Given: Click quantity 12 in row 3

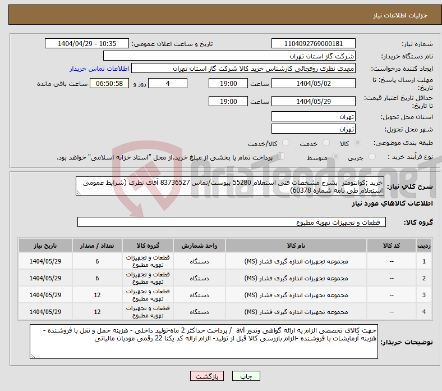Looking at the screenshot, I should coord(97,295).
